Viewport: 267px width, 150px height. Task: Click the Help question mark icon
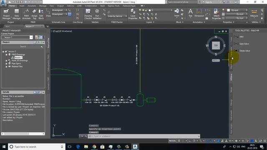(235, 2)
